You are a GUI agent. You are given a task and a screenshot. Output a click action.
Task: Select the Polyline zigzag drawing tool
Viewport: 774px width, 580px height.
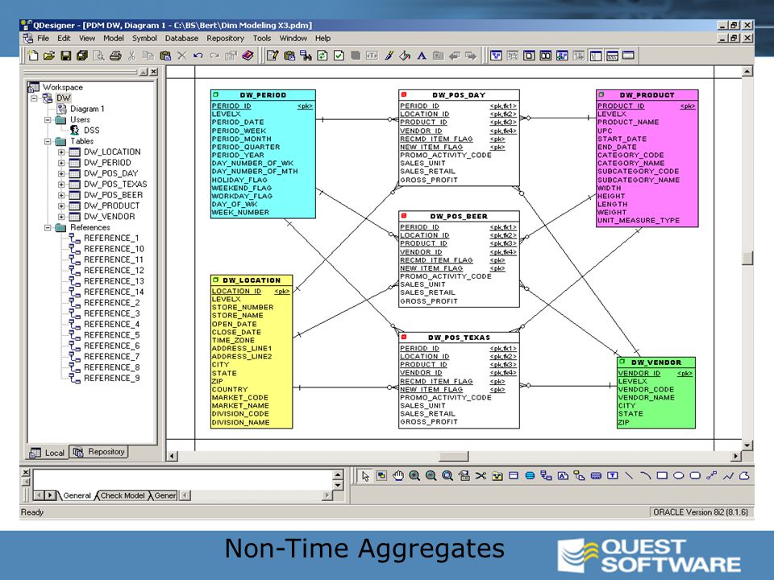pos(728,476)
